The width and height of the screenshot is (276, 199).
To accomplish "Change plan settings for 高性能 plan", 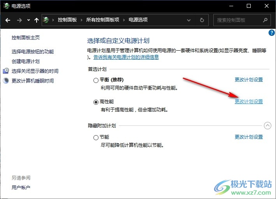I will coord(248,102).
